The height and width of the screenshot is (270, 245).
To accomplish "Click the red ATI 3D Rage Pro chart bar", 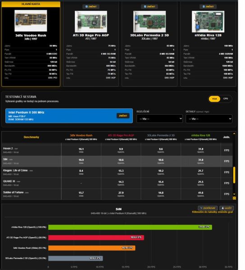I will [96, 238].
